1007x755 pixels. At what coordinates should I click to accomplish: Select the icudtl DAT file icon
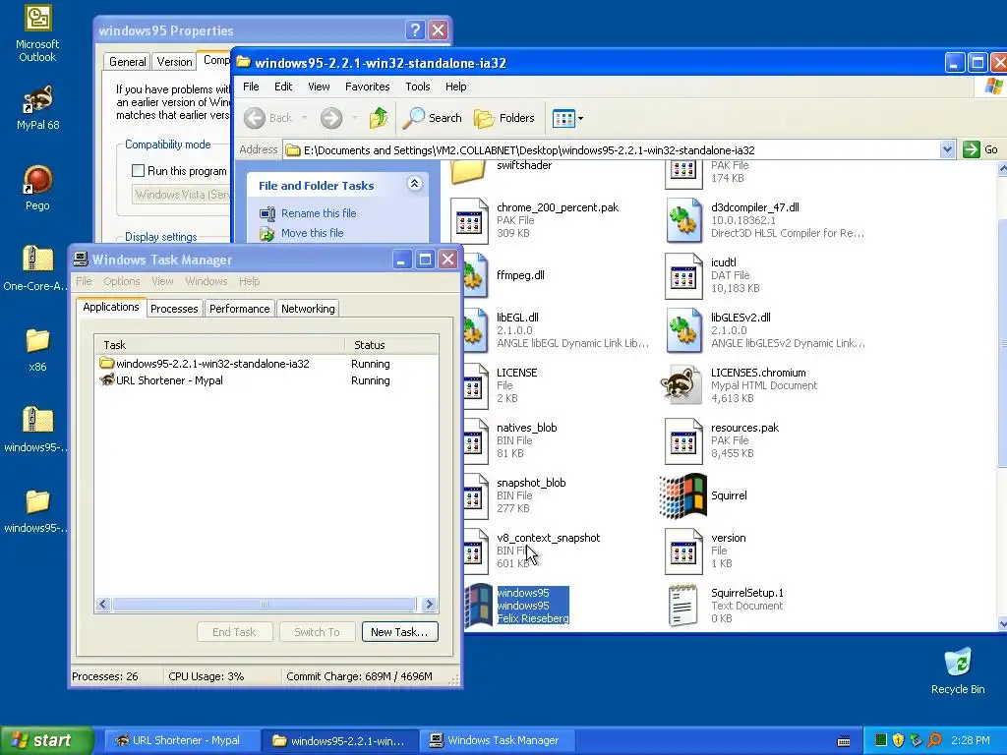click(x=683, y=275)
